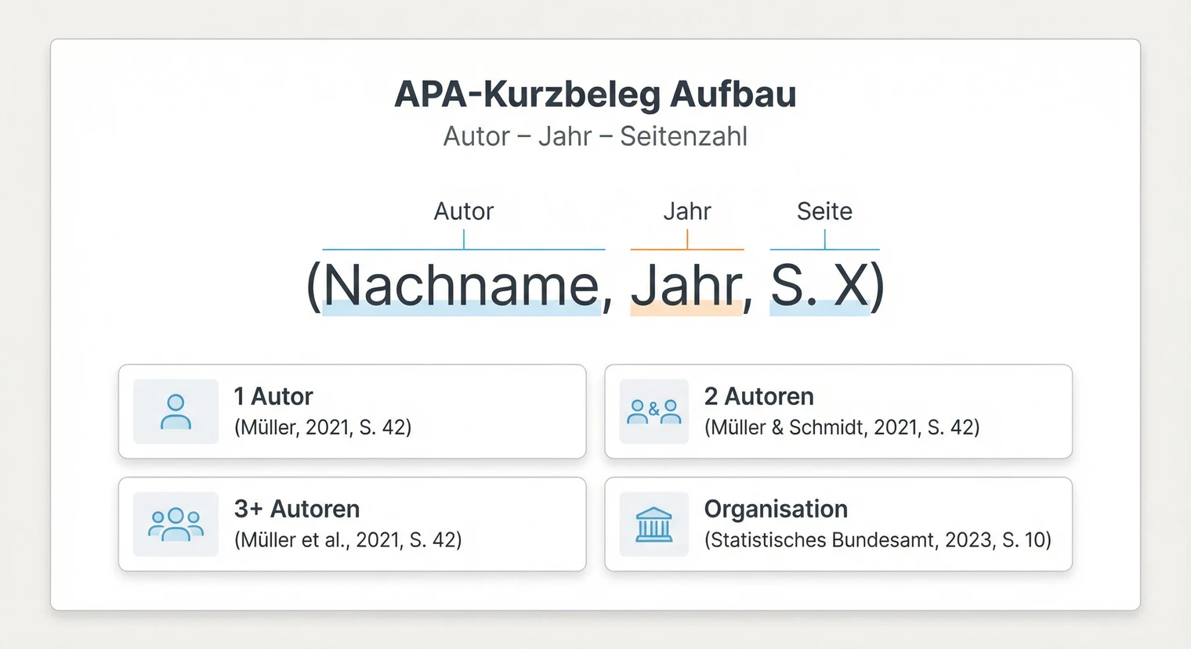Click the bank building icon for Organisation

coord(654,524)
